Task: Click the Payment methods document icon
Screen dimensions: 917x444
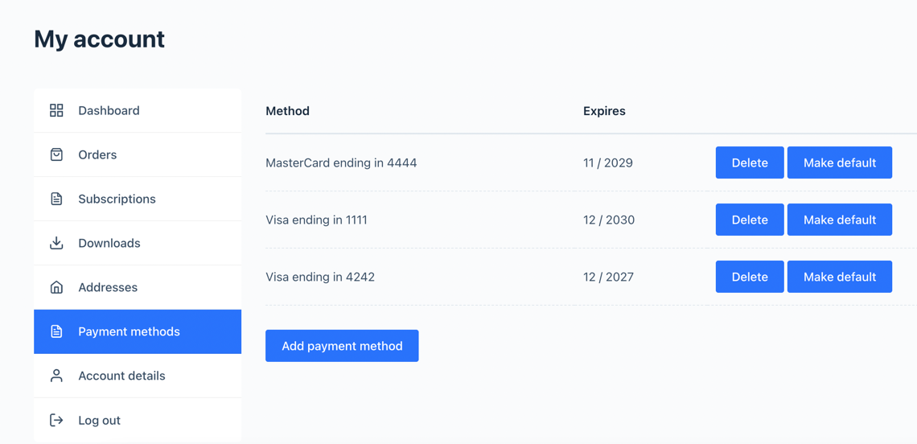Action: tap(56, 331)
